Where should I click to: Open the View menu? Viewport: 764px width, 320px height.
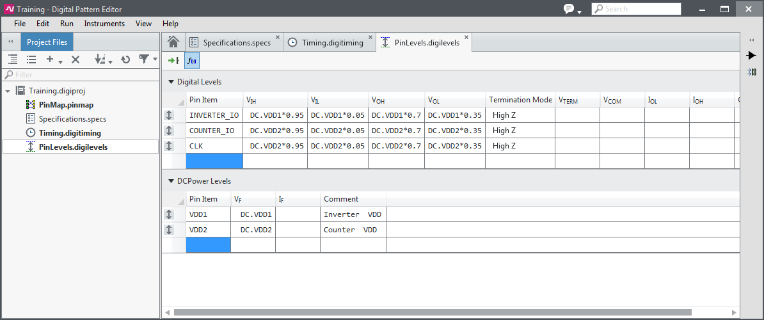(x=143, y=24)
